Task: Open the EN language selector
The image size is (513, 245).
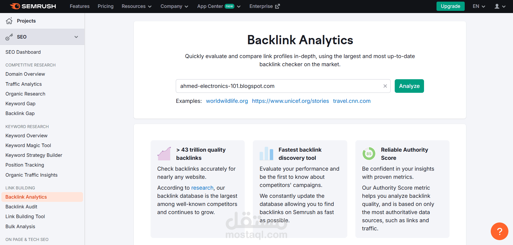Action: point(479,6)
